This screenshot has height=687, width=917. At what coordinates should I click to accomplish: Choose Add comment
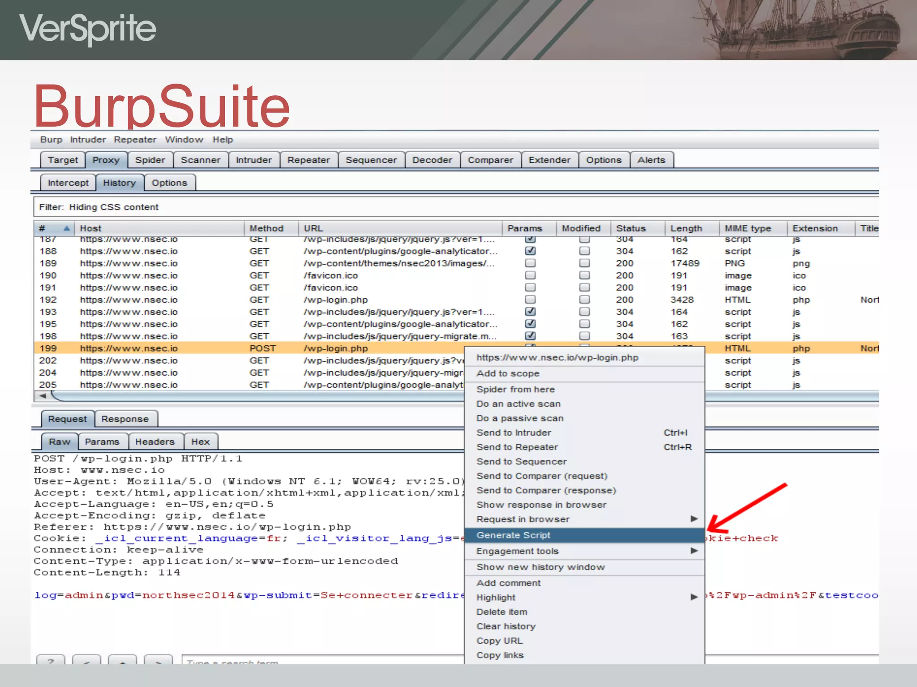point(584,583)
